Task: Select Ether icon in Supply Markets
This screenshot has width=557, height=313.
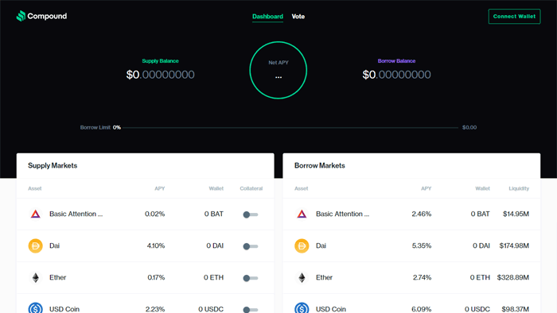Action: click(35, 277)
